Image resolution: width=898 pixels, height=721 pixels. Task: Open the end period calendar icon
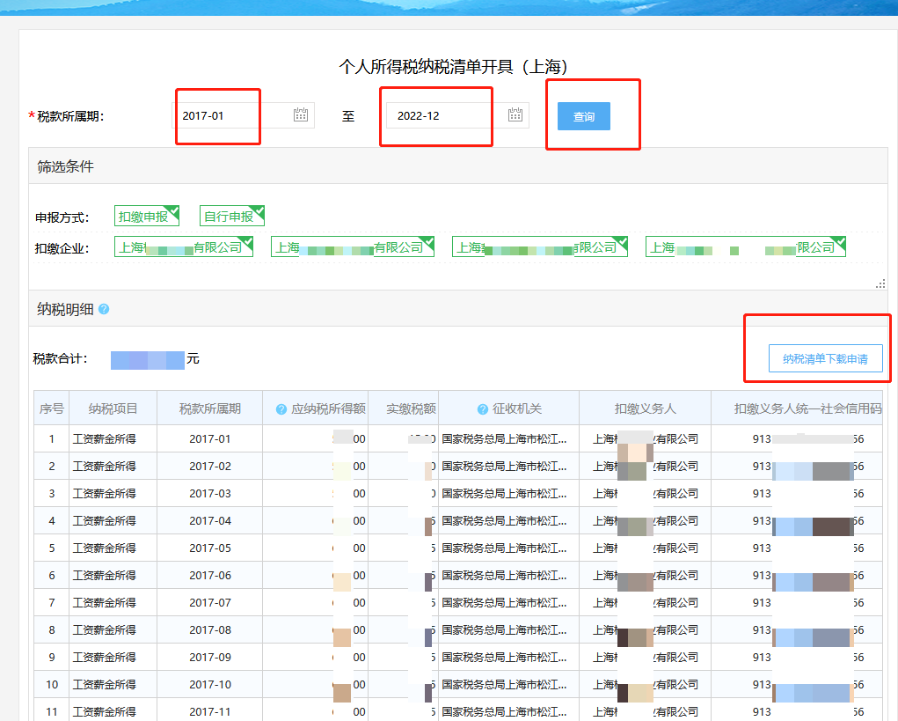tap(515, 114)
